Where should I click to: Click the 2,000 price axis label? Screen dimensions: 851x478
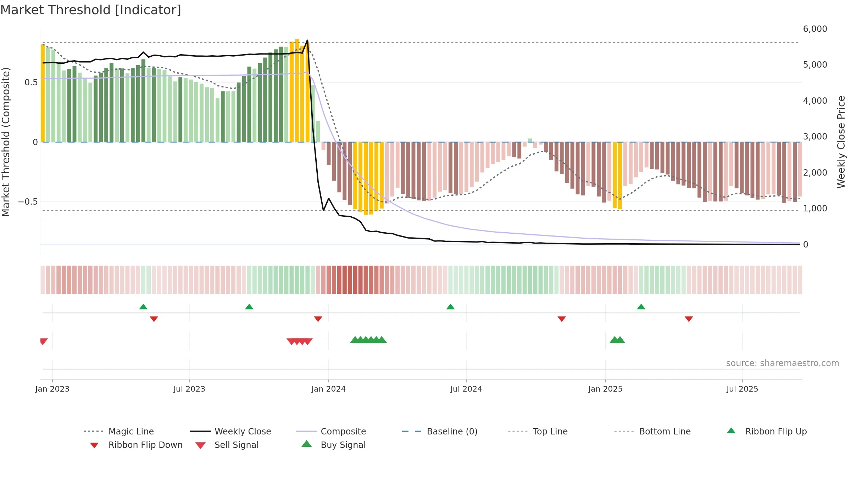tap(815, 173)
